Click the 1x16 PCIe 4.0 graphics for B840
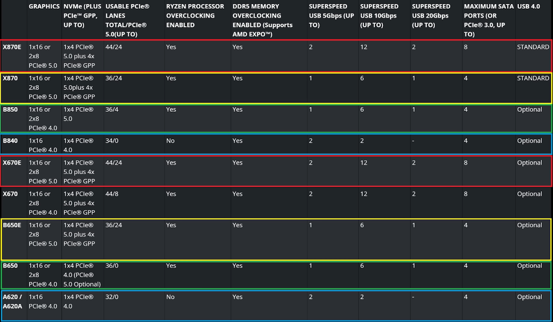553x322 pixels. (x=43, y=145)
